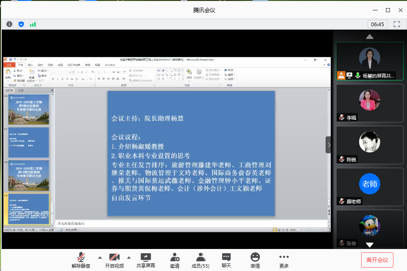Open the meeting info icon
The width and height of the screenshot is (407, 271).
point(9,24)
